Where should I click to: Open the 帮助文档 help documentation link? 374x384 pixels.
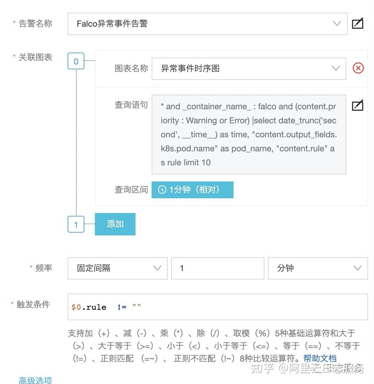click(320, 358)
